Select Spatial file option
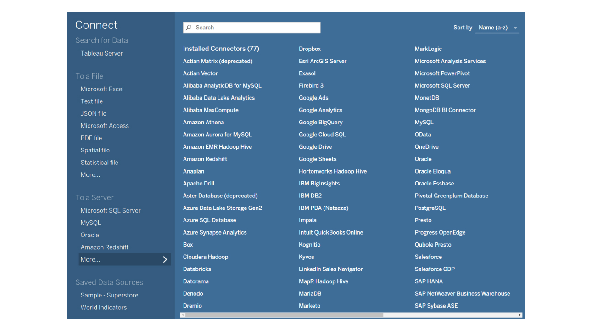The width and height of the screenshot is (592, 331). 95,150
